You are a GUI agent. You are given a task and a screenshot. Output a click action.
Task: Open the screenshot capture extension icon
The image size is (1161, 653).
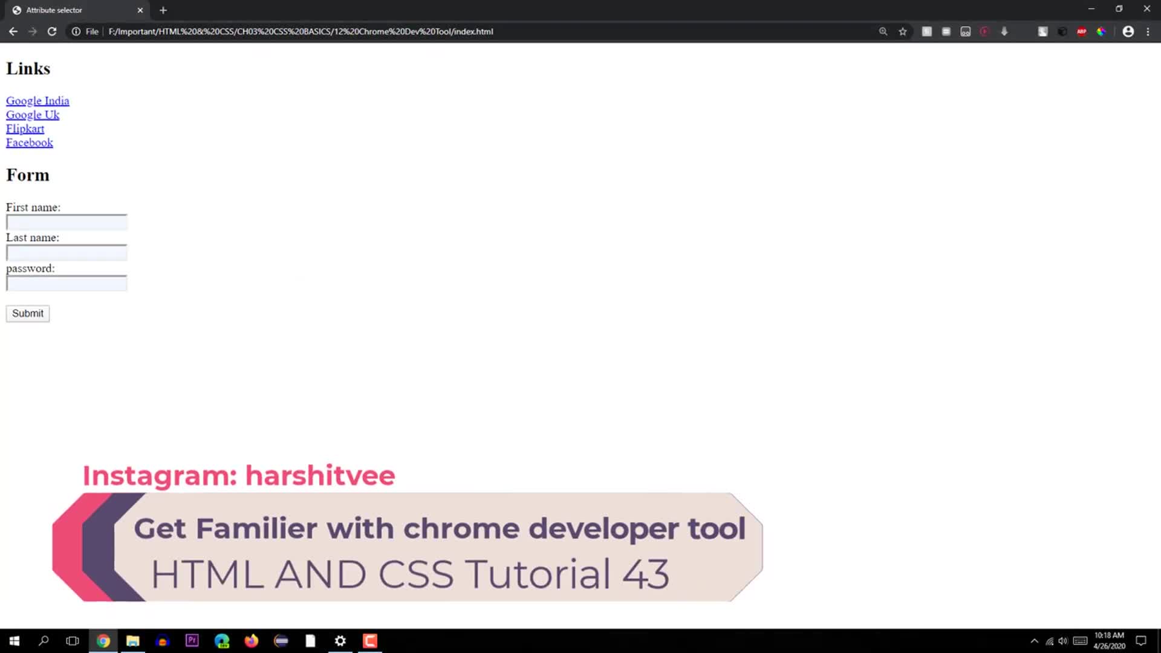[1043, 31]
